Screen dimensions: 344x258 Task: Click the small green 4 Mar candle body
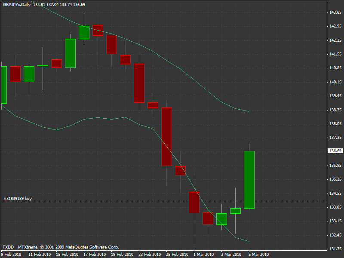235,211
